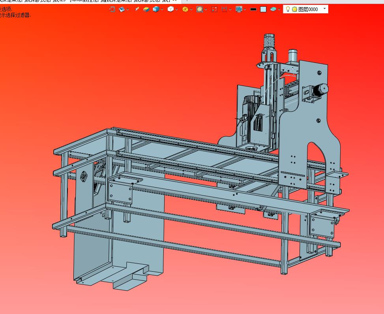The image size is (384, 314).
Task: Click the red square snap icon
Action: 214,9
